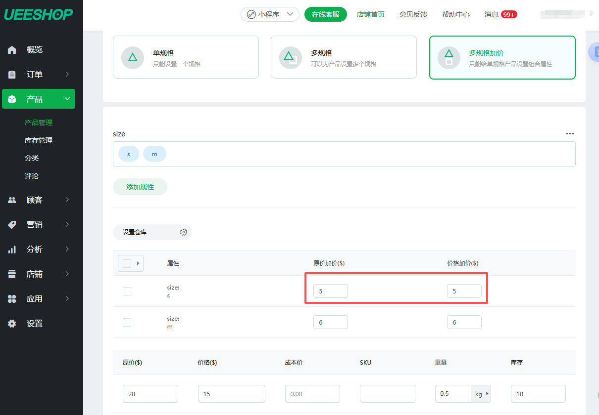Click the 添加属性 button
The width and height of the screenshot is (599, 415).
click(140, 187)
